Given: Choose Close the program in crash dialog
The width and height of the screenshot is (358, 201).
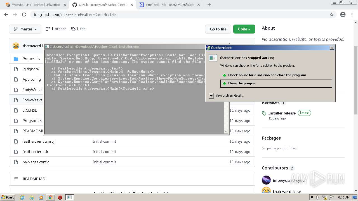Looking at the screenshot, I should click(x=276, y=83).
